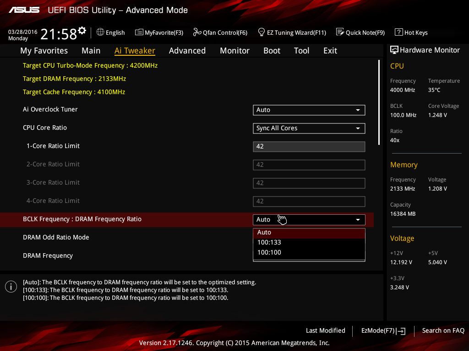Click the Target Cache Frequency : 4100MHz text
This screenshot has height=351, width=469.
coord(74,92)
